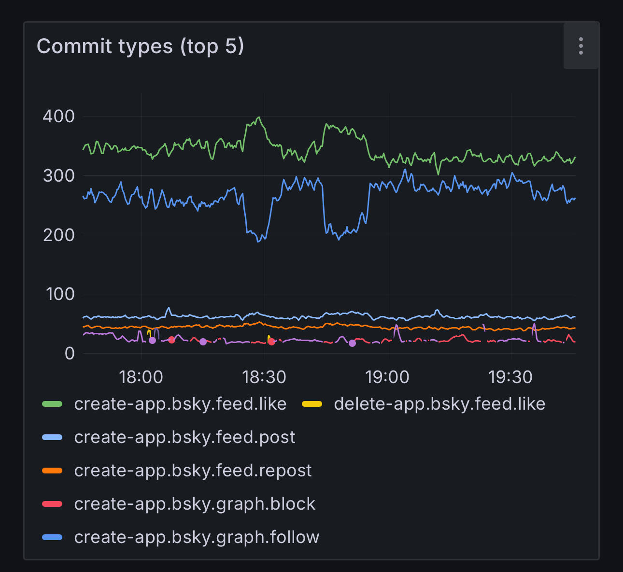
Task: Click the orange create-app.bsky.feed.repost legend swatch
Action: pos(52,471)
